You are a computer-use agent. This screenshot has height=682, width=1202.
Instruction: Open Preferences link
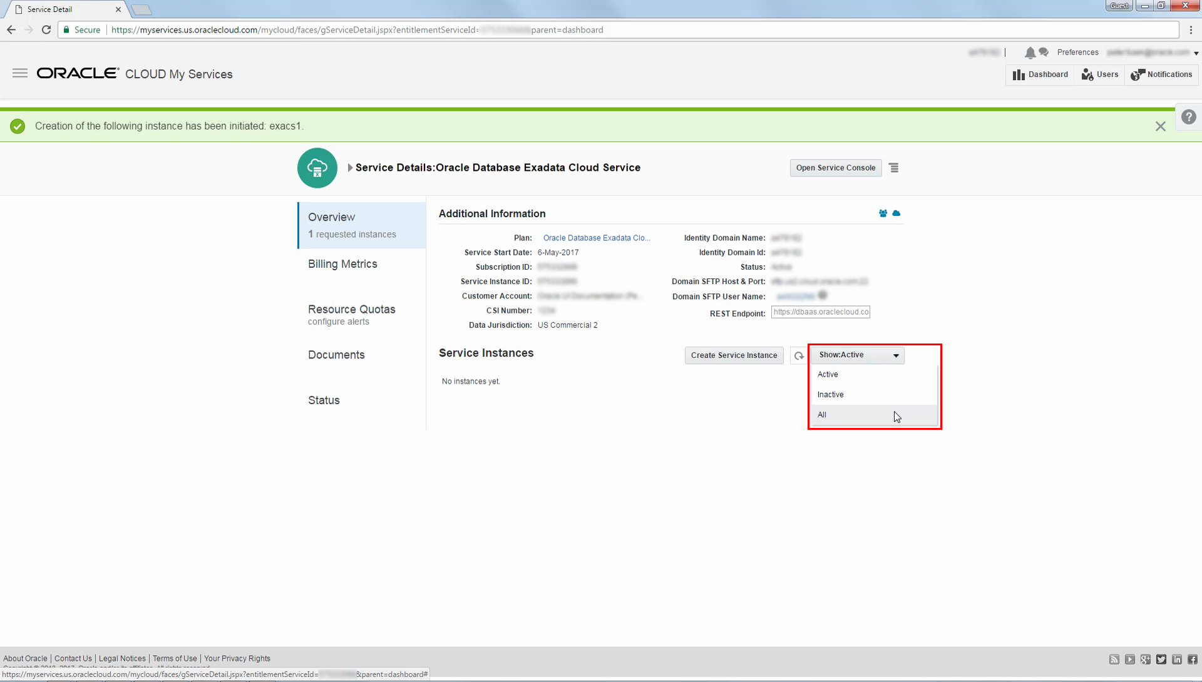coord(1077,53)
